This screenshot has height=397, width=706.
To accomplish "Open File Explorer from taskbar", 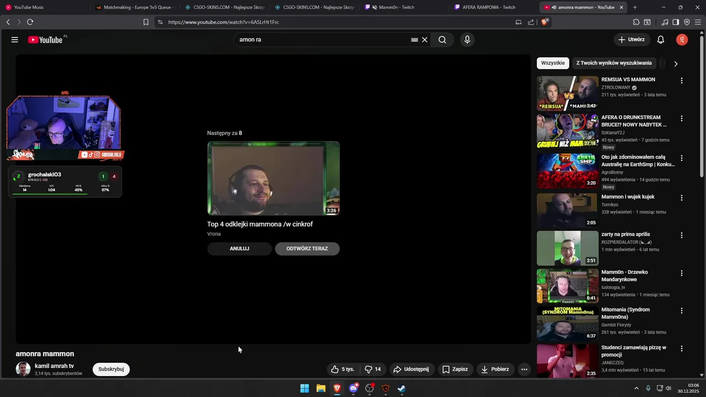I will click(321, 388).
